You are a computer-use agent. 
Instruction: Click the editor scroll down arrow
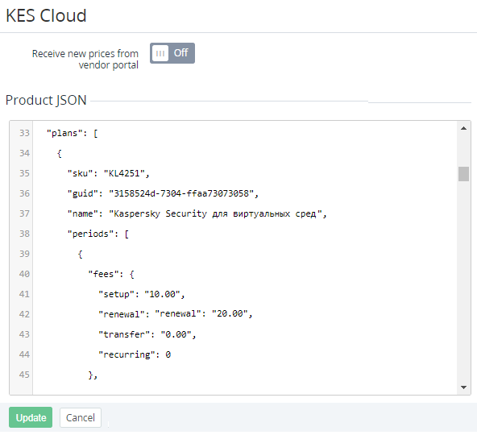click(x=463, y=387)
